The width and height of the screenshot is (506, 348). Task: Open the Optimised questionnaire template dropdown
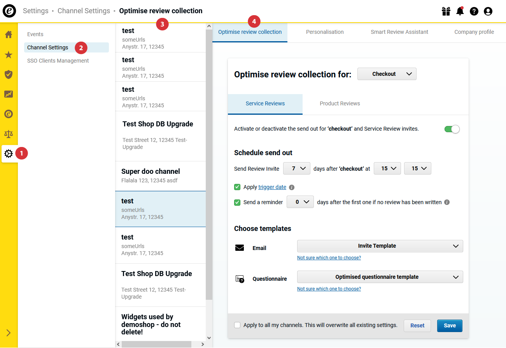point(380,277)
